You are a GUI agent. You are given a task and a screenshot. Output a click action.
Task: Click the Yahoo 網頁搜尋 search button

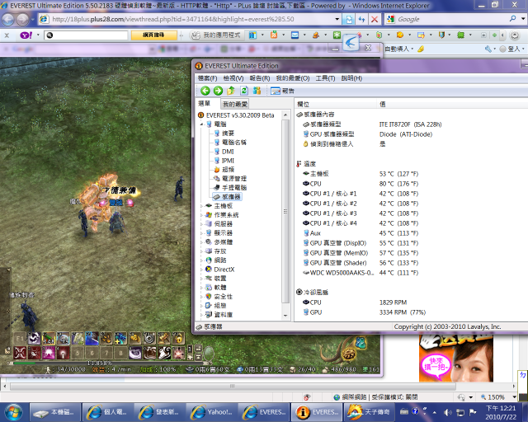tap(154, 35)
